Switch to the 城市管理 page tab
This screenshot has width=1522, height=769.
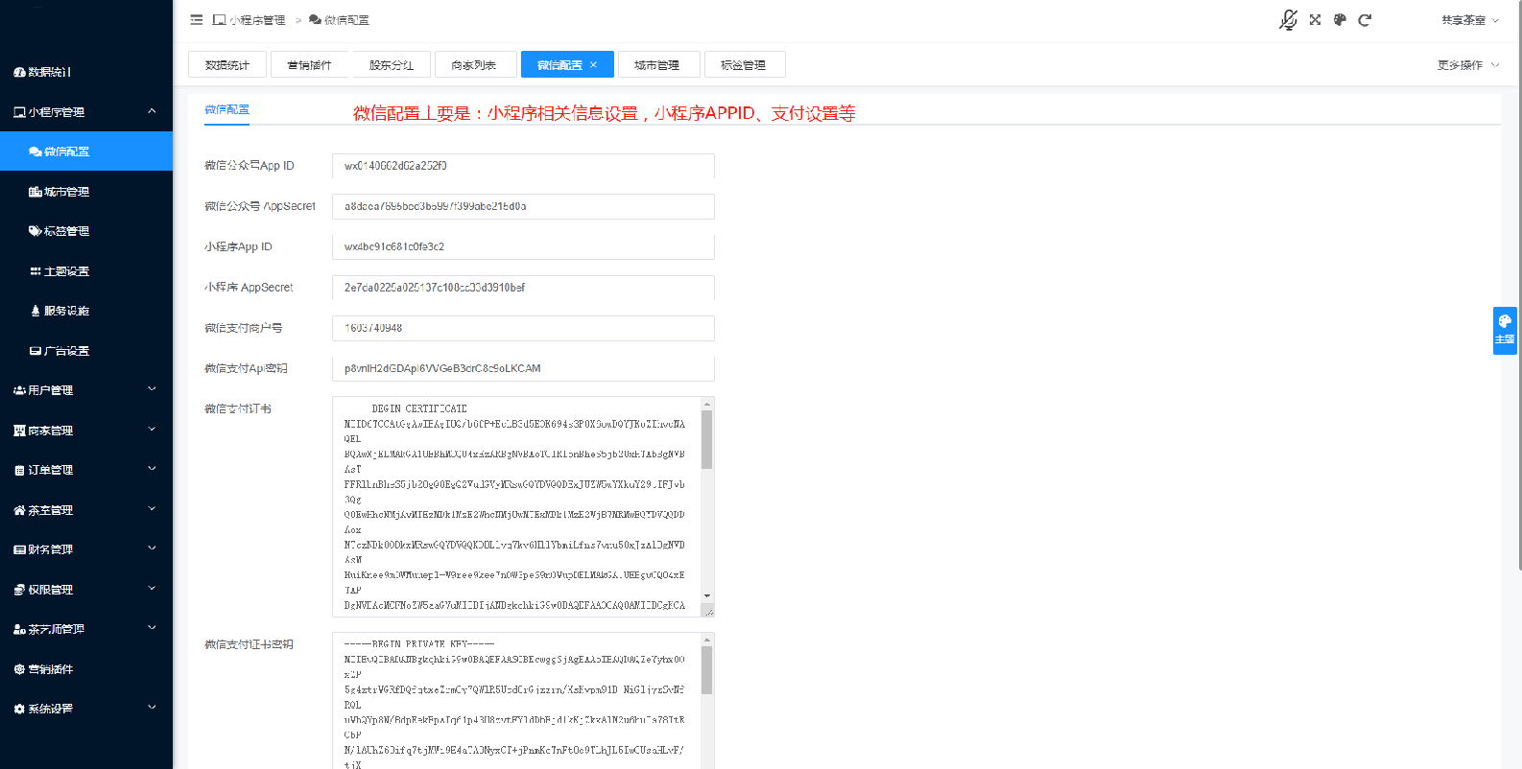(x=657, y=64)
